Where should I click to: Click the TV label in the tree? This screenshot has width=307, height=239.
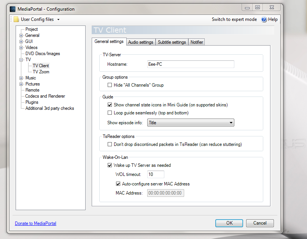tap(28, 60)
